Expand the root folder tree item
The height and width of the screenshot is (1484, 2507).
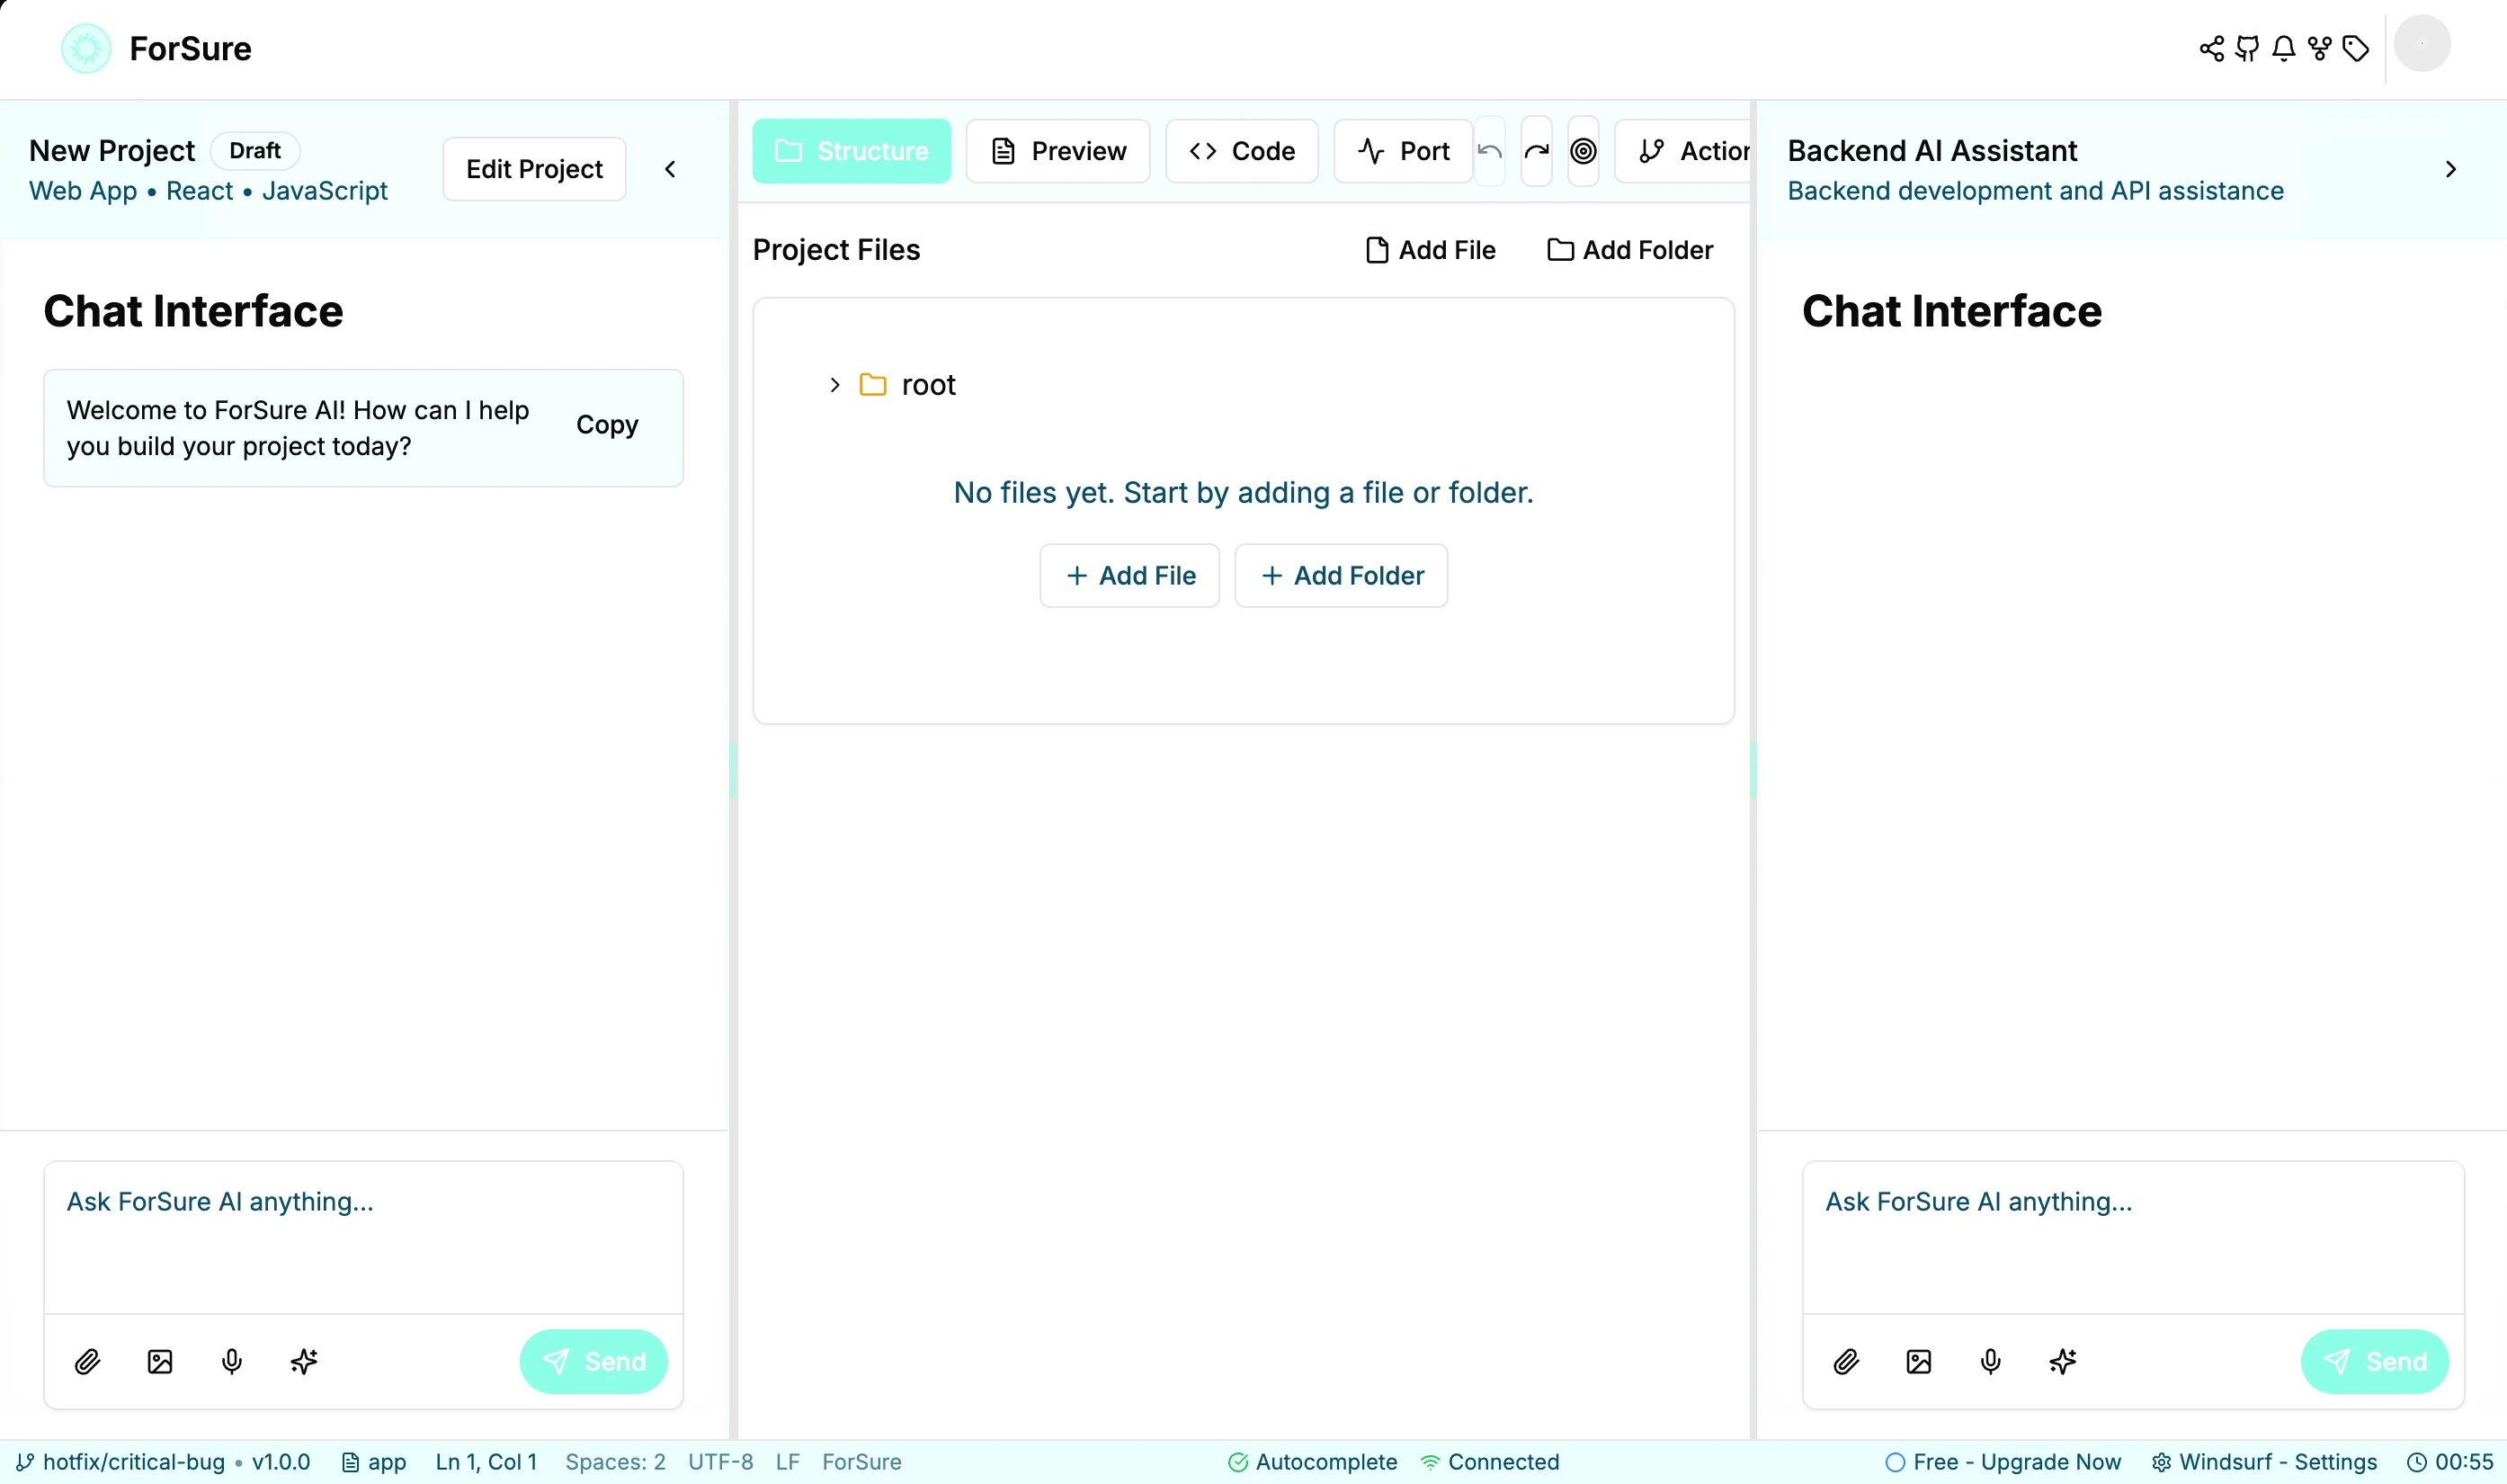834,385
